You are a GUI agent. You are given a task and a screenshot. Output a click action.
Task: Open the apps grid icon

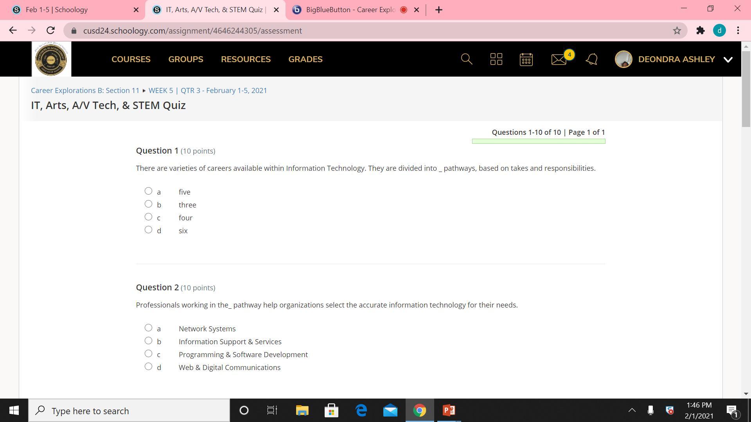(496, 59)
